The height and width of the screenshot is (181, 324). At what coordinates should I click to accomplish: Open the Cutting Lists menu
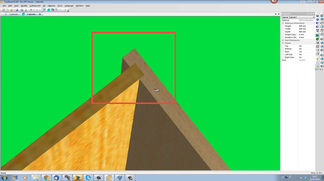[x=35, y=6]
